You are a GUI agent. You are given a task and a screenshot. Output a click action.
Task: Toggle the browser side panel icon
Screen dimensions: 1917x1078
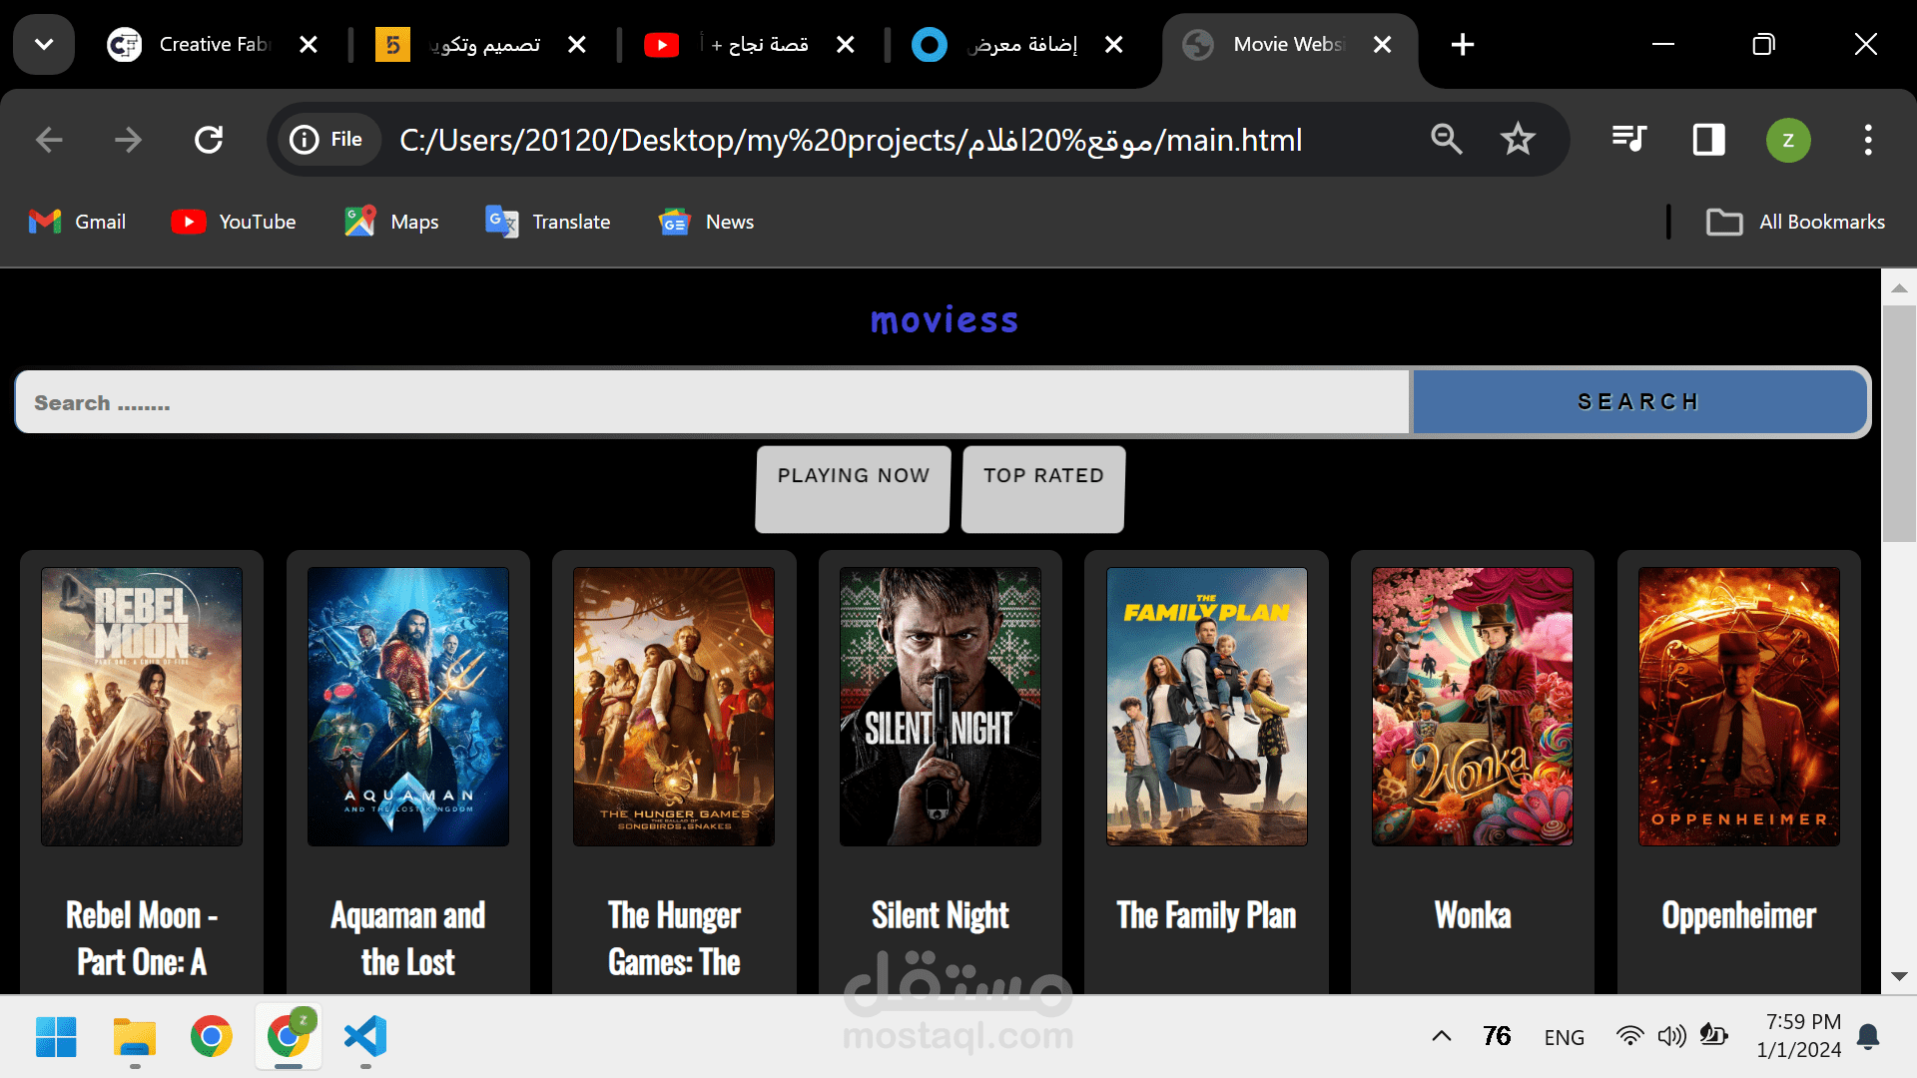click(1708, 140)
